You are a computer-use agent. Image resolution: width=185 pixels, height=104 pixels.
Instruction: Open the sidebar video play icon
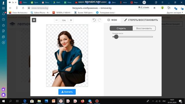click(x=3, y=42)
